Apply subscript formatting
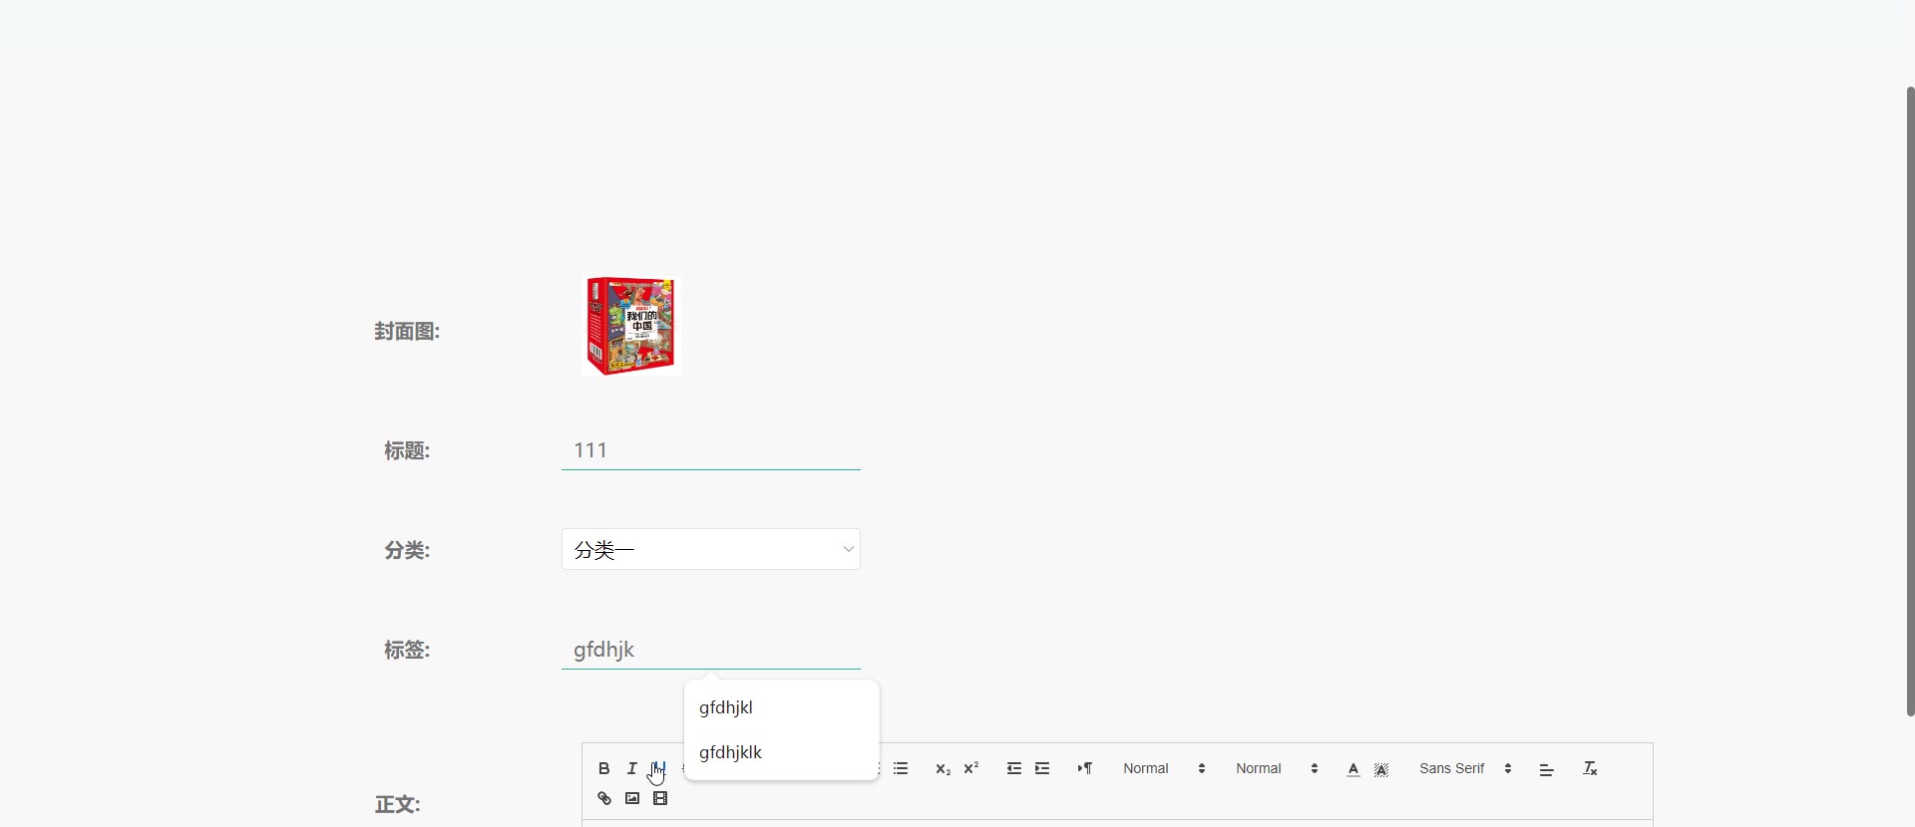The height and width of the screenshot is (827, 1915). [943, 768]
